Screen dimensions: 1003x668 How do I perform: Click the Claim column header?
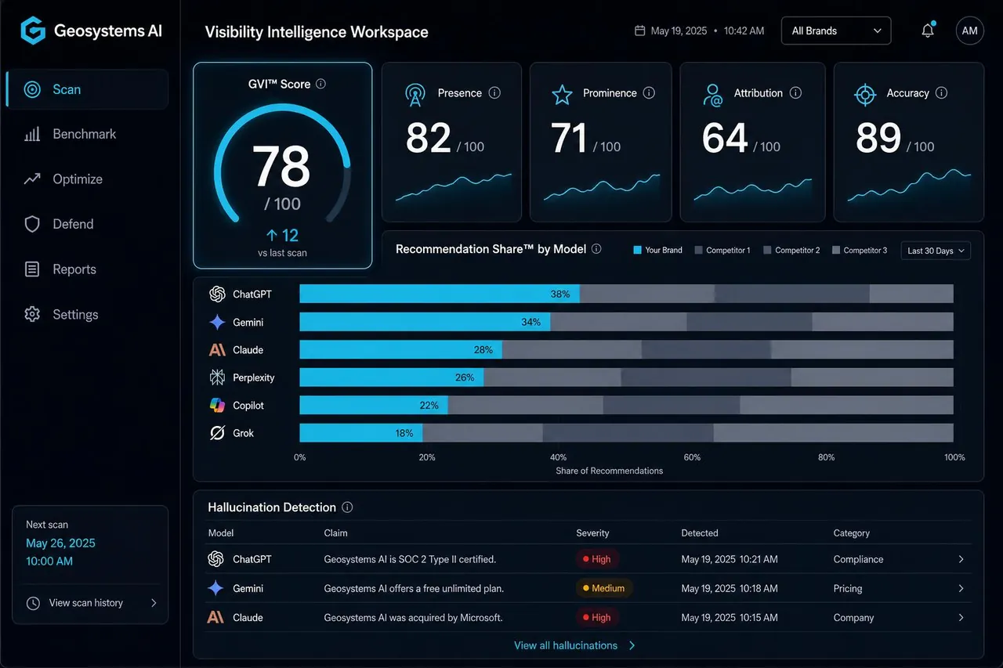point(335,533)
